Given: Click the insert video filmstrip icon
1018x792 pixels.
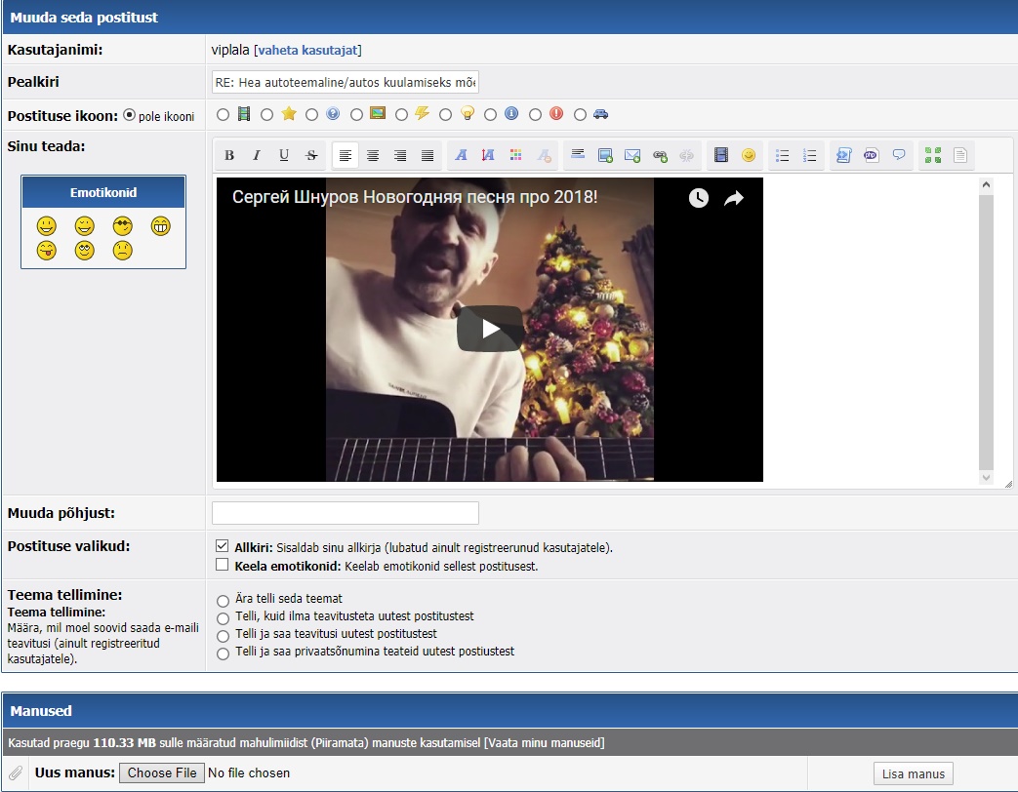Looking at the screenshot, I should coord(721,155).
